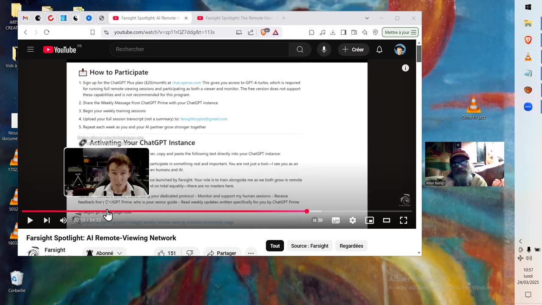Select the 'Regardées' filter chip
The height and width of the screenshot is (305, 542).
pyautogui.click(x=351, y=246)
